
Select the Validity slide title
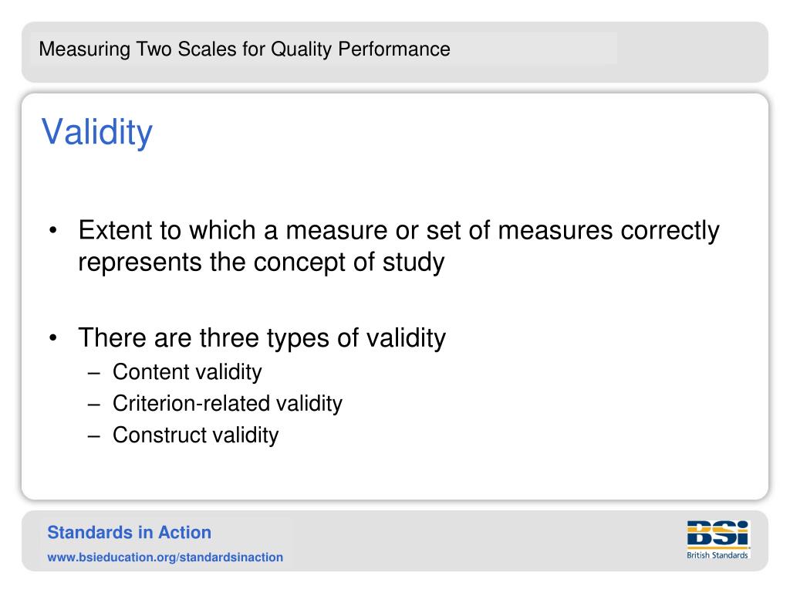point(96,132)
